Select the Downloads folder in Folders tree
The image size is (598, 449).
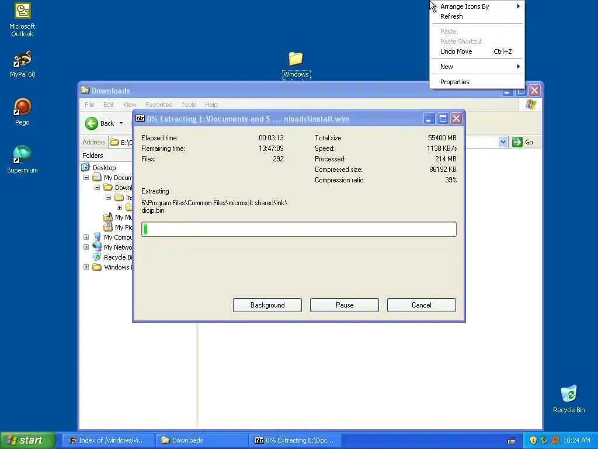click(123, 188)
